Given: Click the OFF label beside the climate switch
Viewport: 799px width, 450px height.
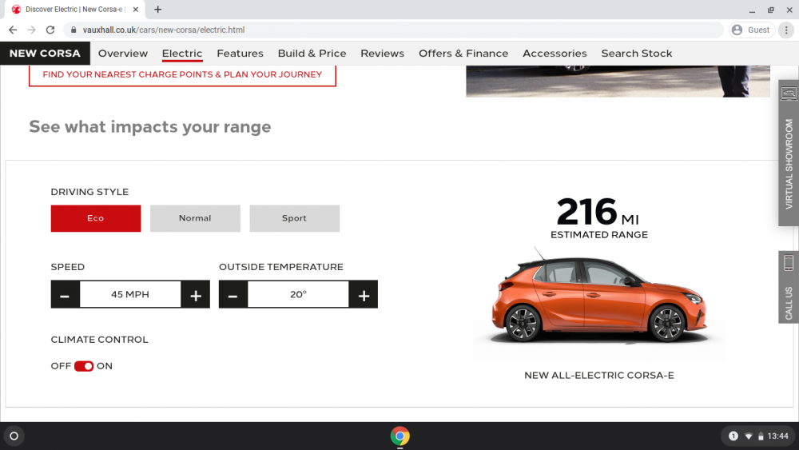Looking at the screenshot, I should pos(61,366).
